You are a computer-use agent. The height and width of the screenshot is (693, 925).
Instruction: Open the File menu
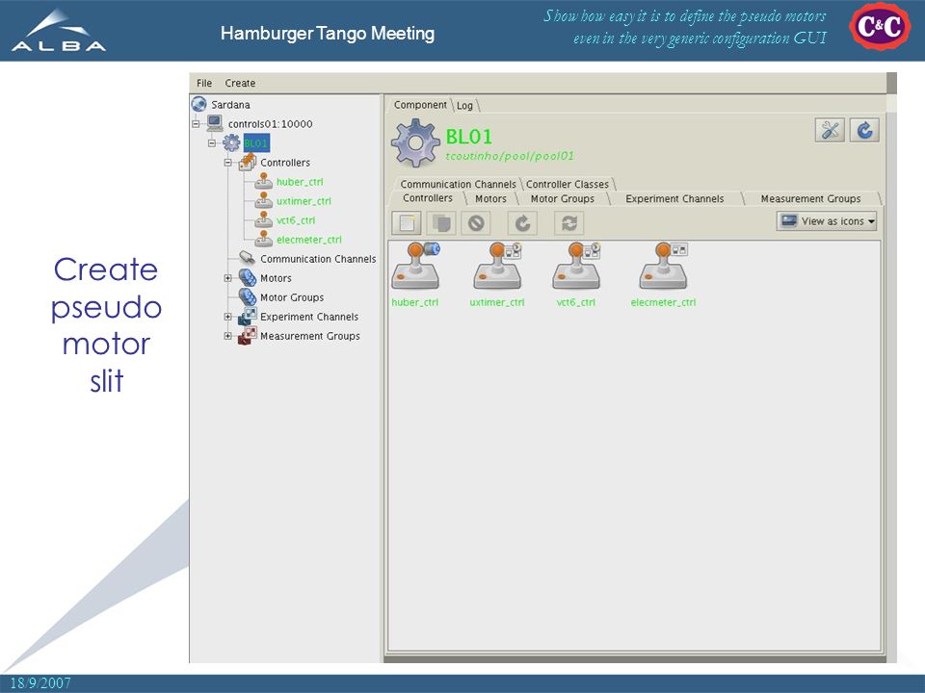click(204, 83)
